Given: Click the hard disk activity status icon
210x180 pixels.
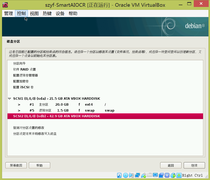Looking at the screenshot, I should click(119, 175).
